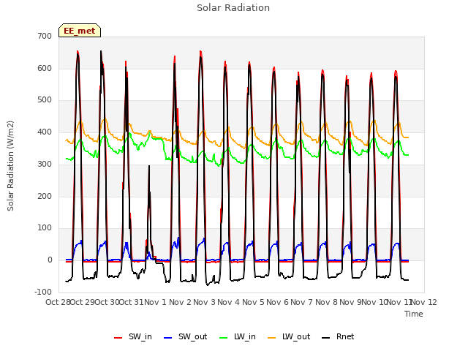Click the 600 y-axis tick label
Screen dimensions: 468x351
coord(45,68)
